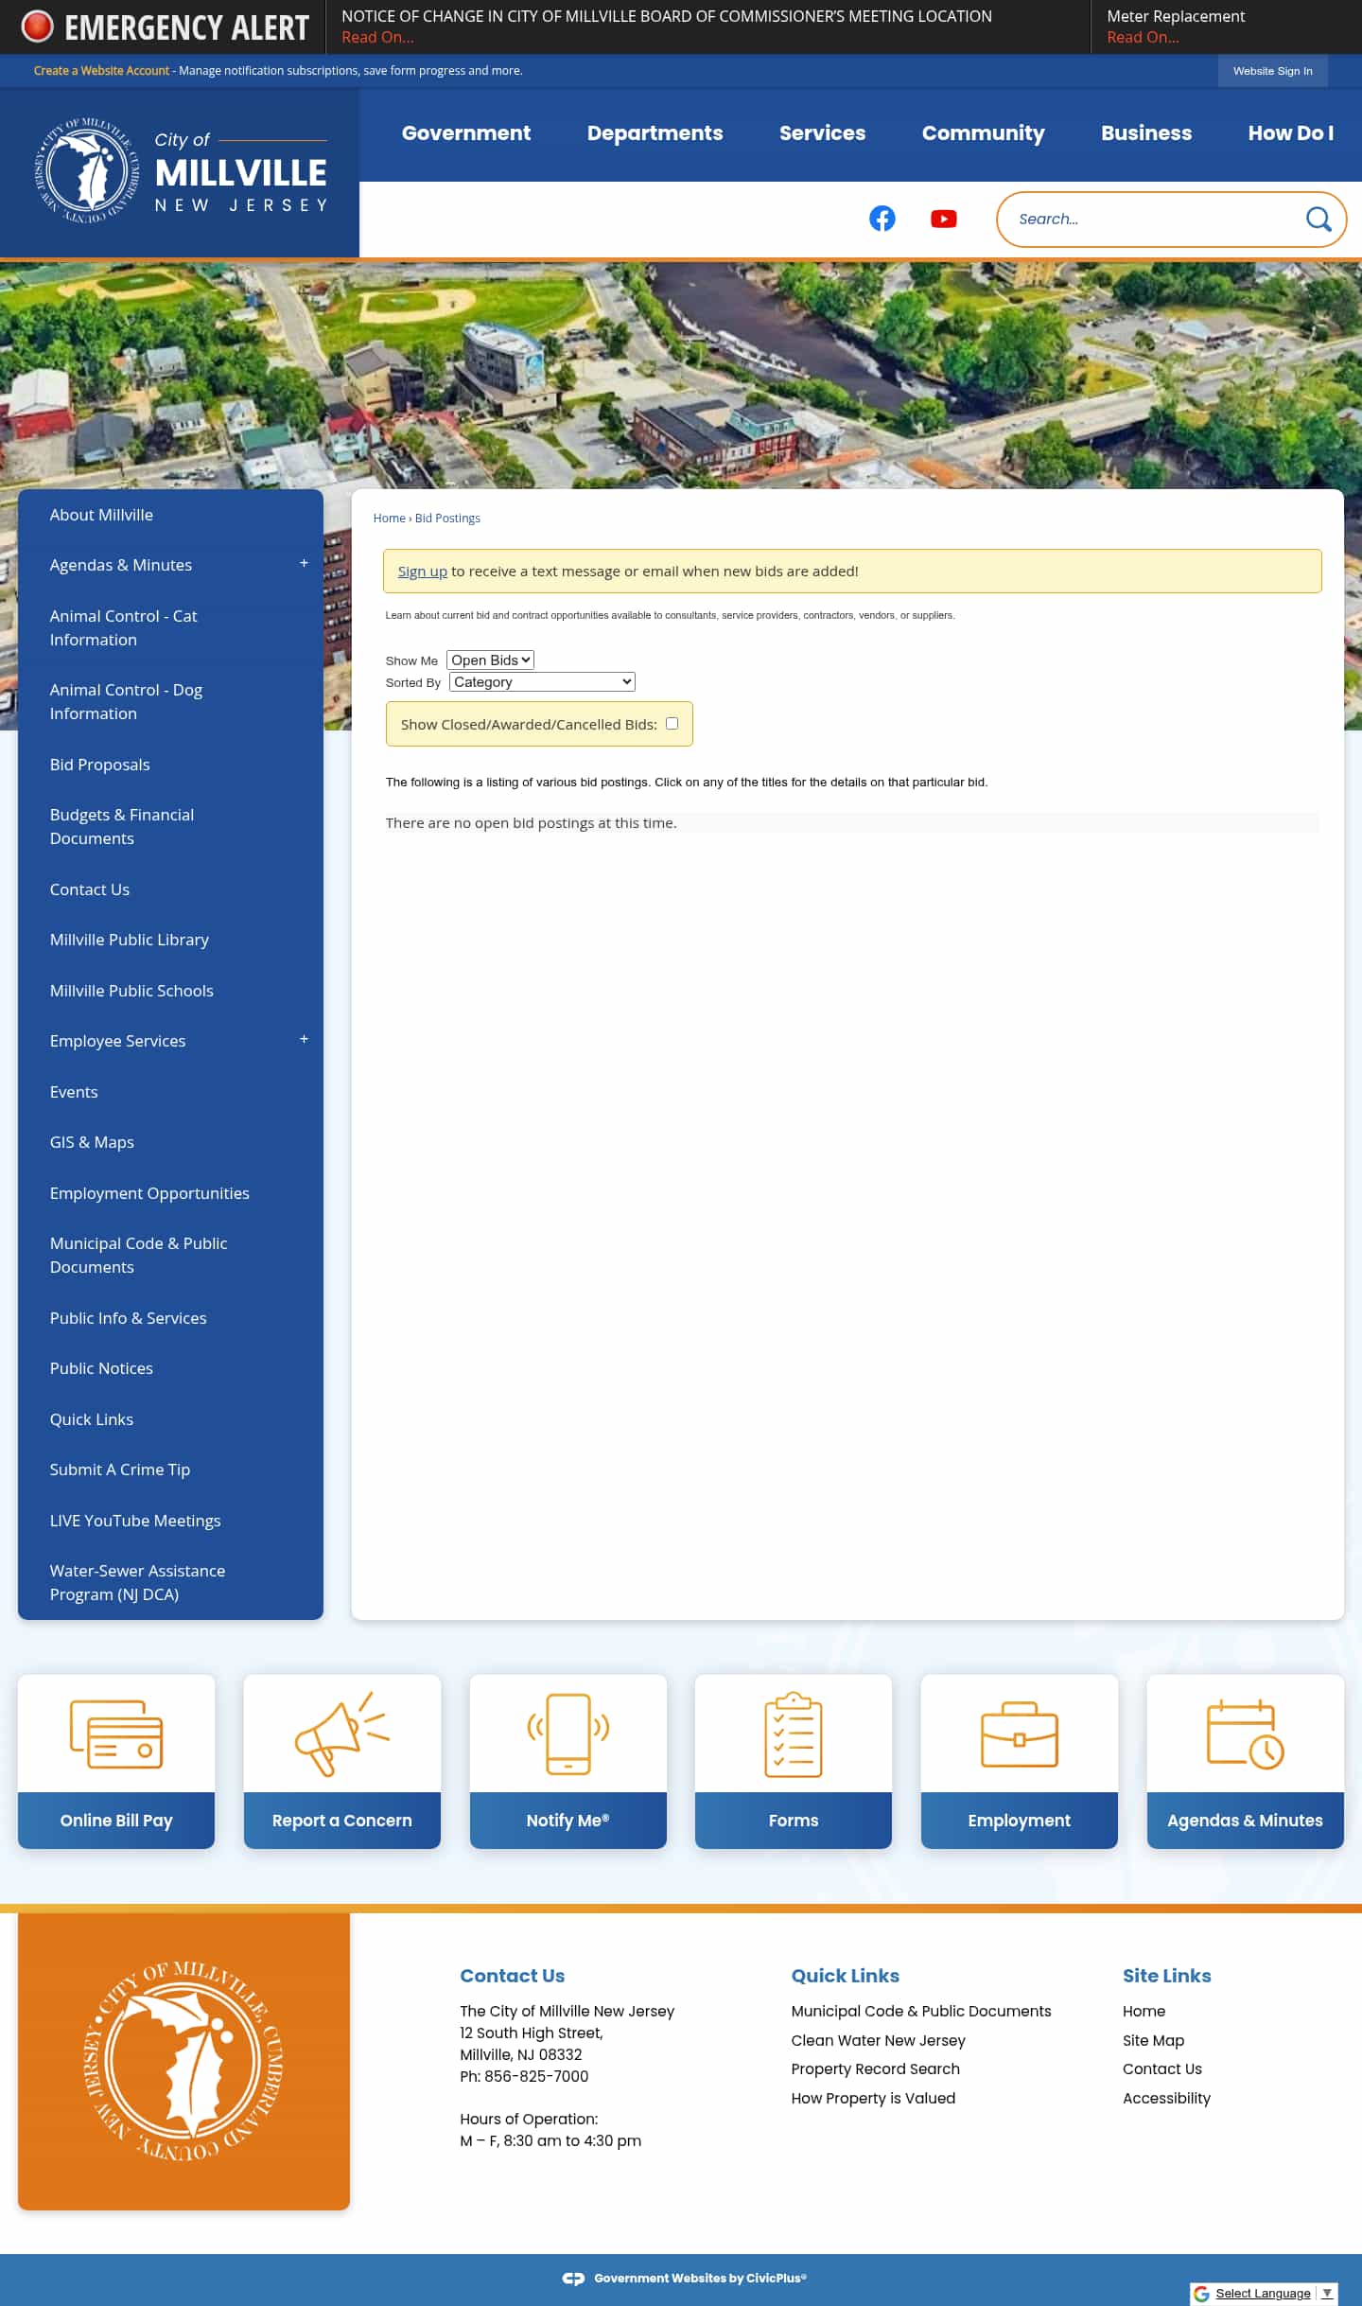Click the City of Millville header logo
Image resolution: width=1362 pixels, height=2306 pixels.
click(x=180, y=171)
